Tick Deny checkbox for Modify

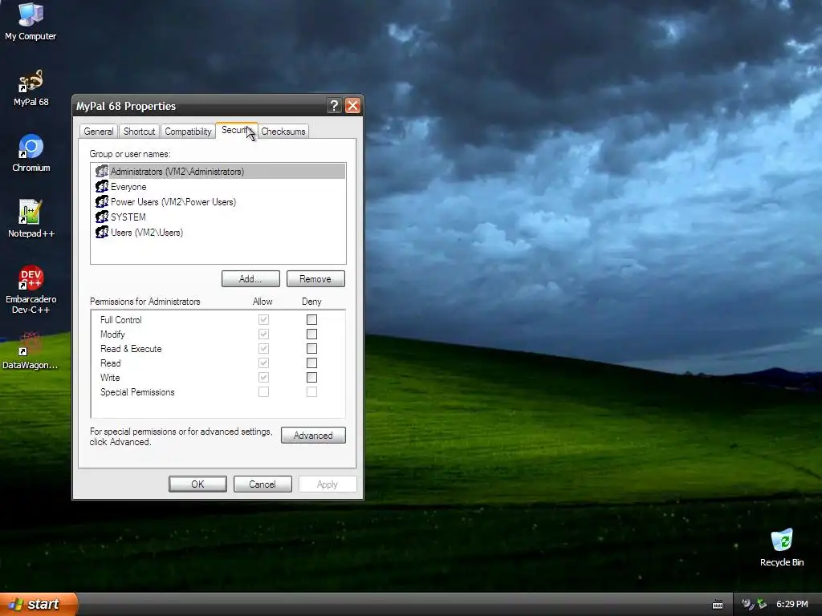(311, 334)
